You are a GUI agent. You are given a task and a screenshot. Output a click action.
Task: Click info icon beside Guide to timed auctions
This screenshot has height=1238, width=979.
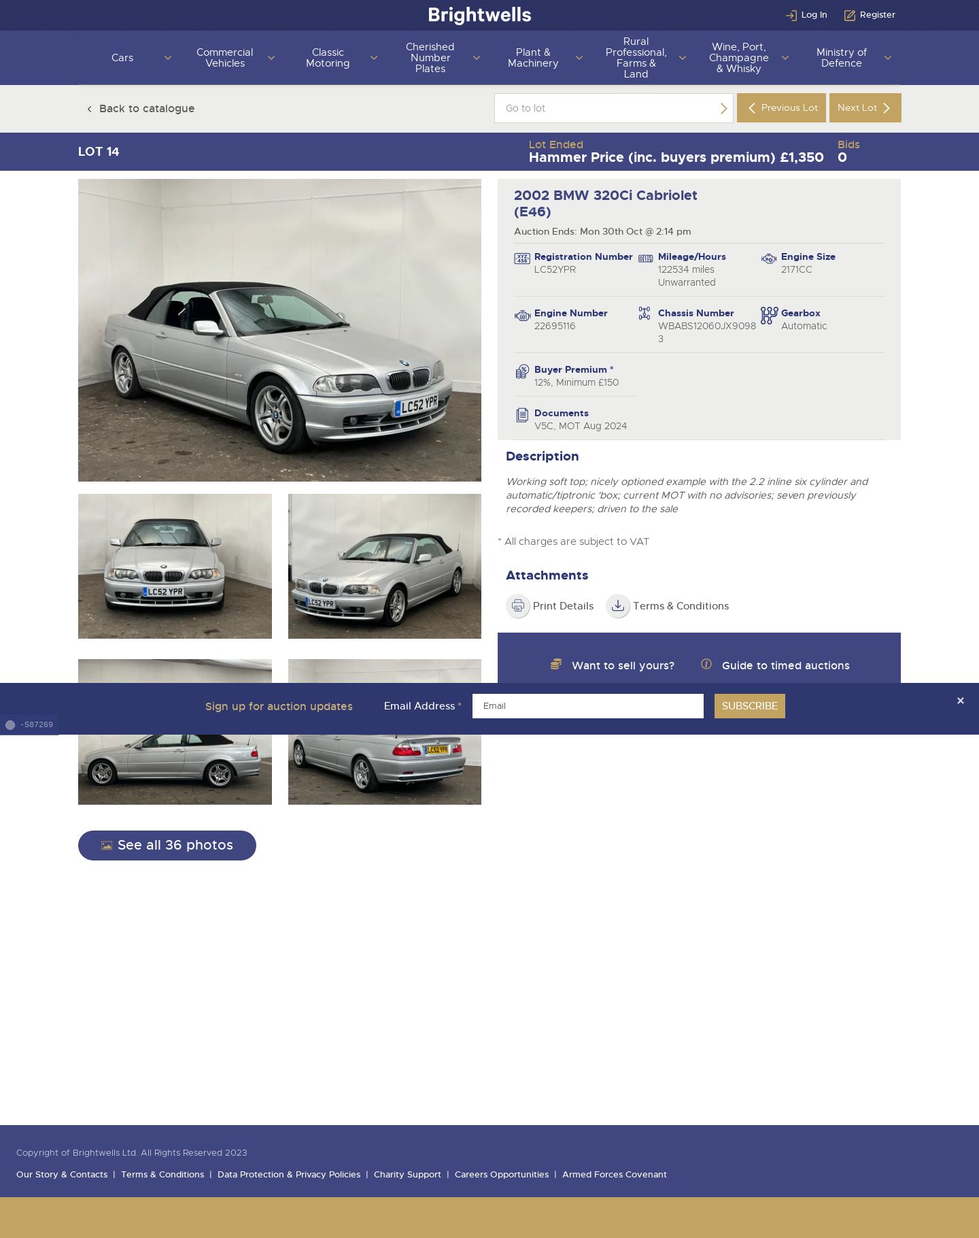tap(706, 664)
